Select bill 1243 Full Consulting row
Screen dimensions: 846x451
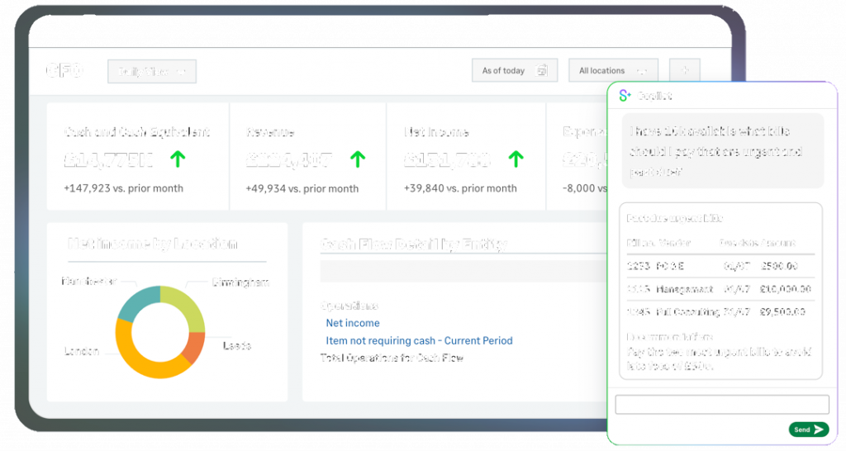(720, 312)
